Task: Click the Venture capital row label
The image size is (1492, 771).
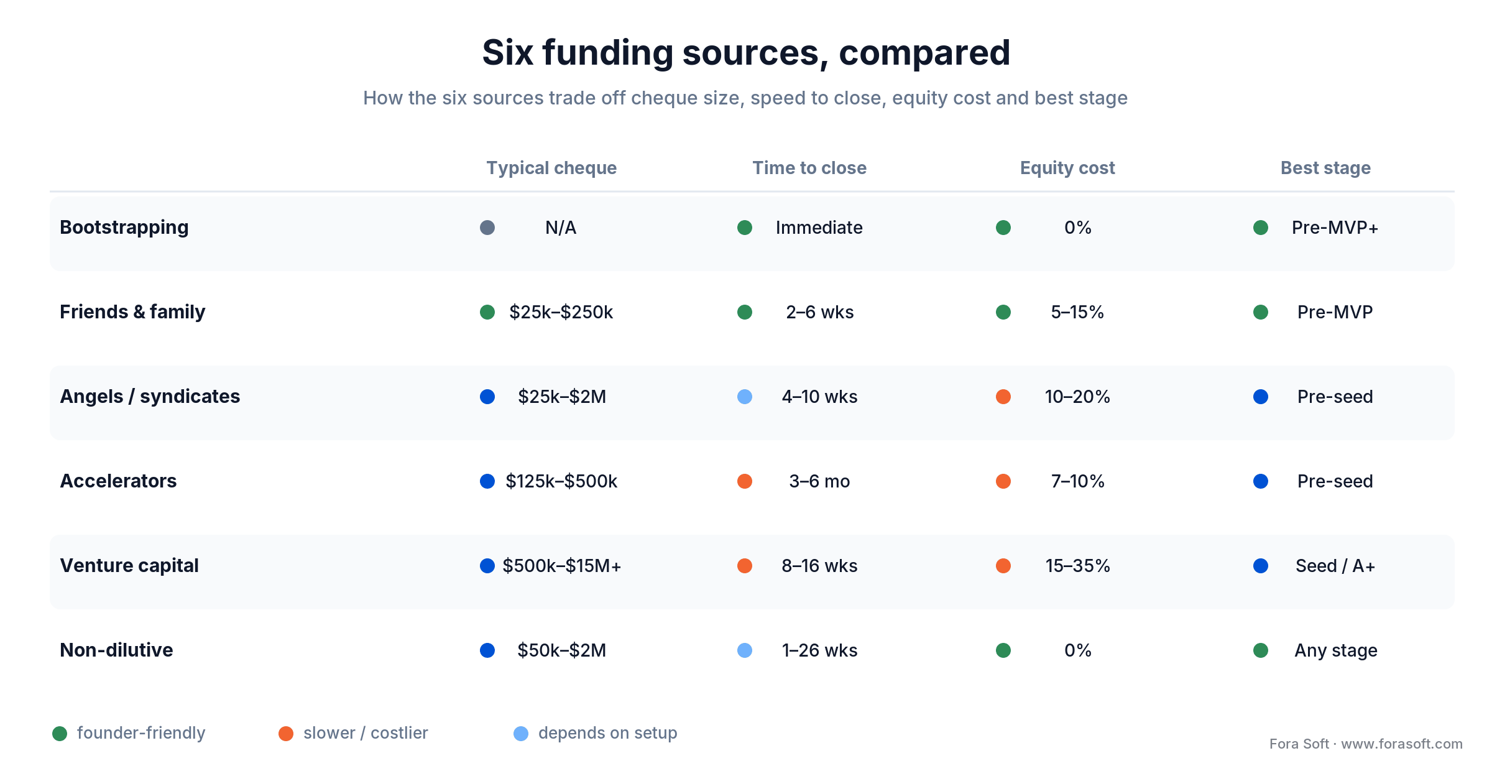Action: point(129,566)
